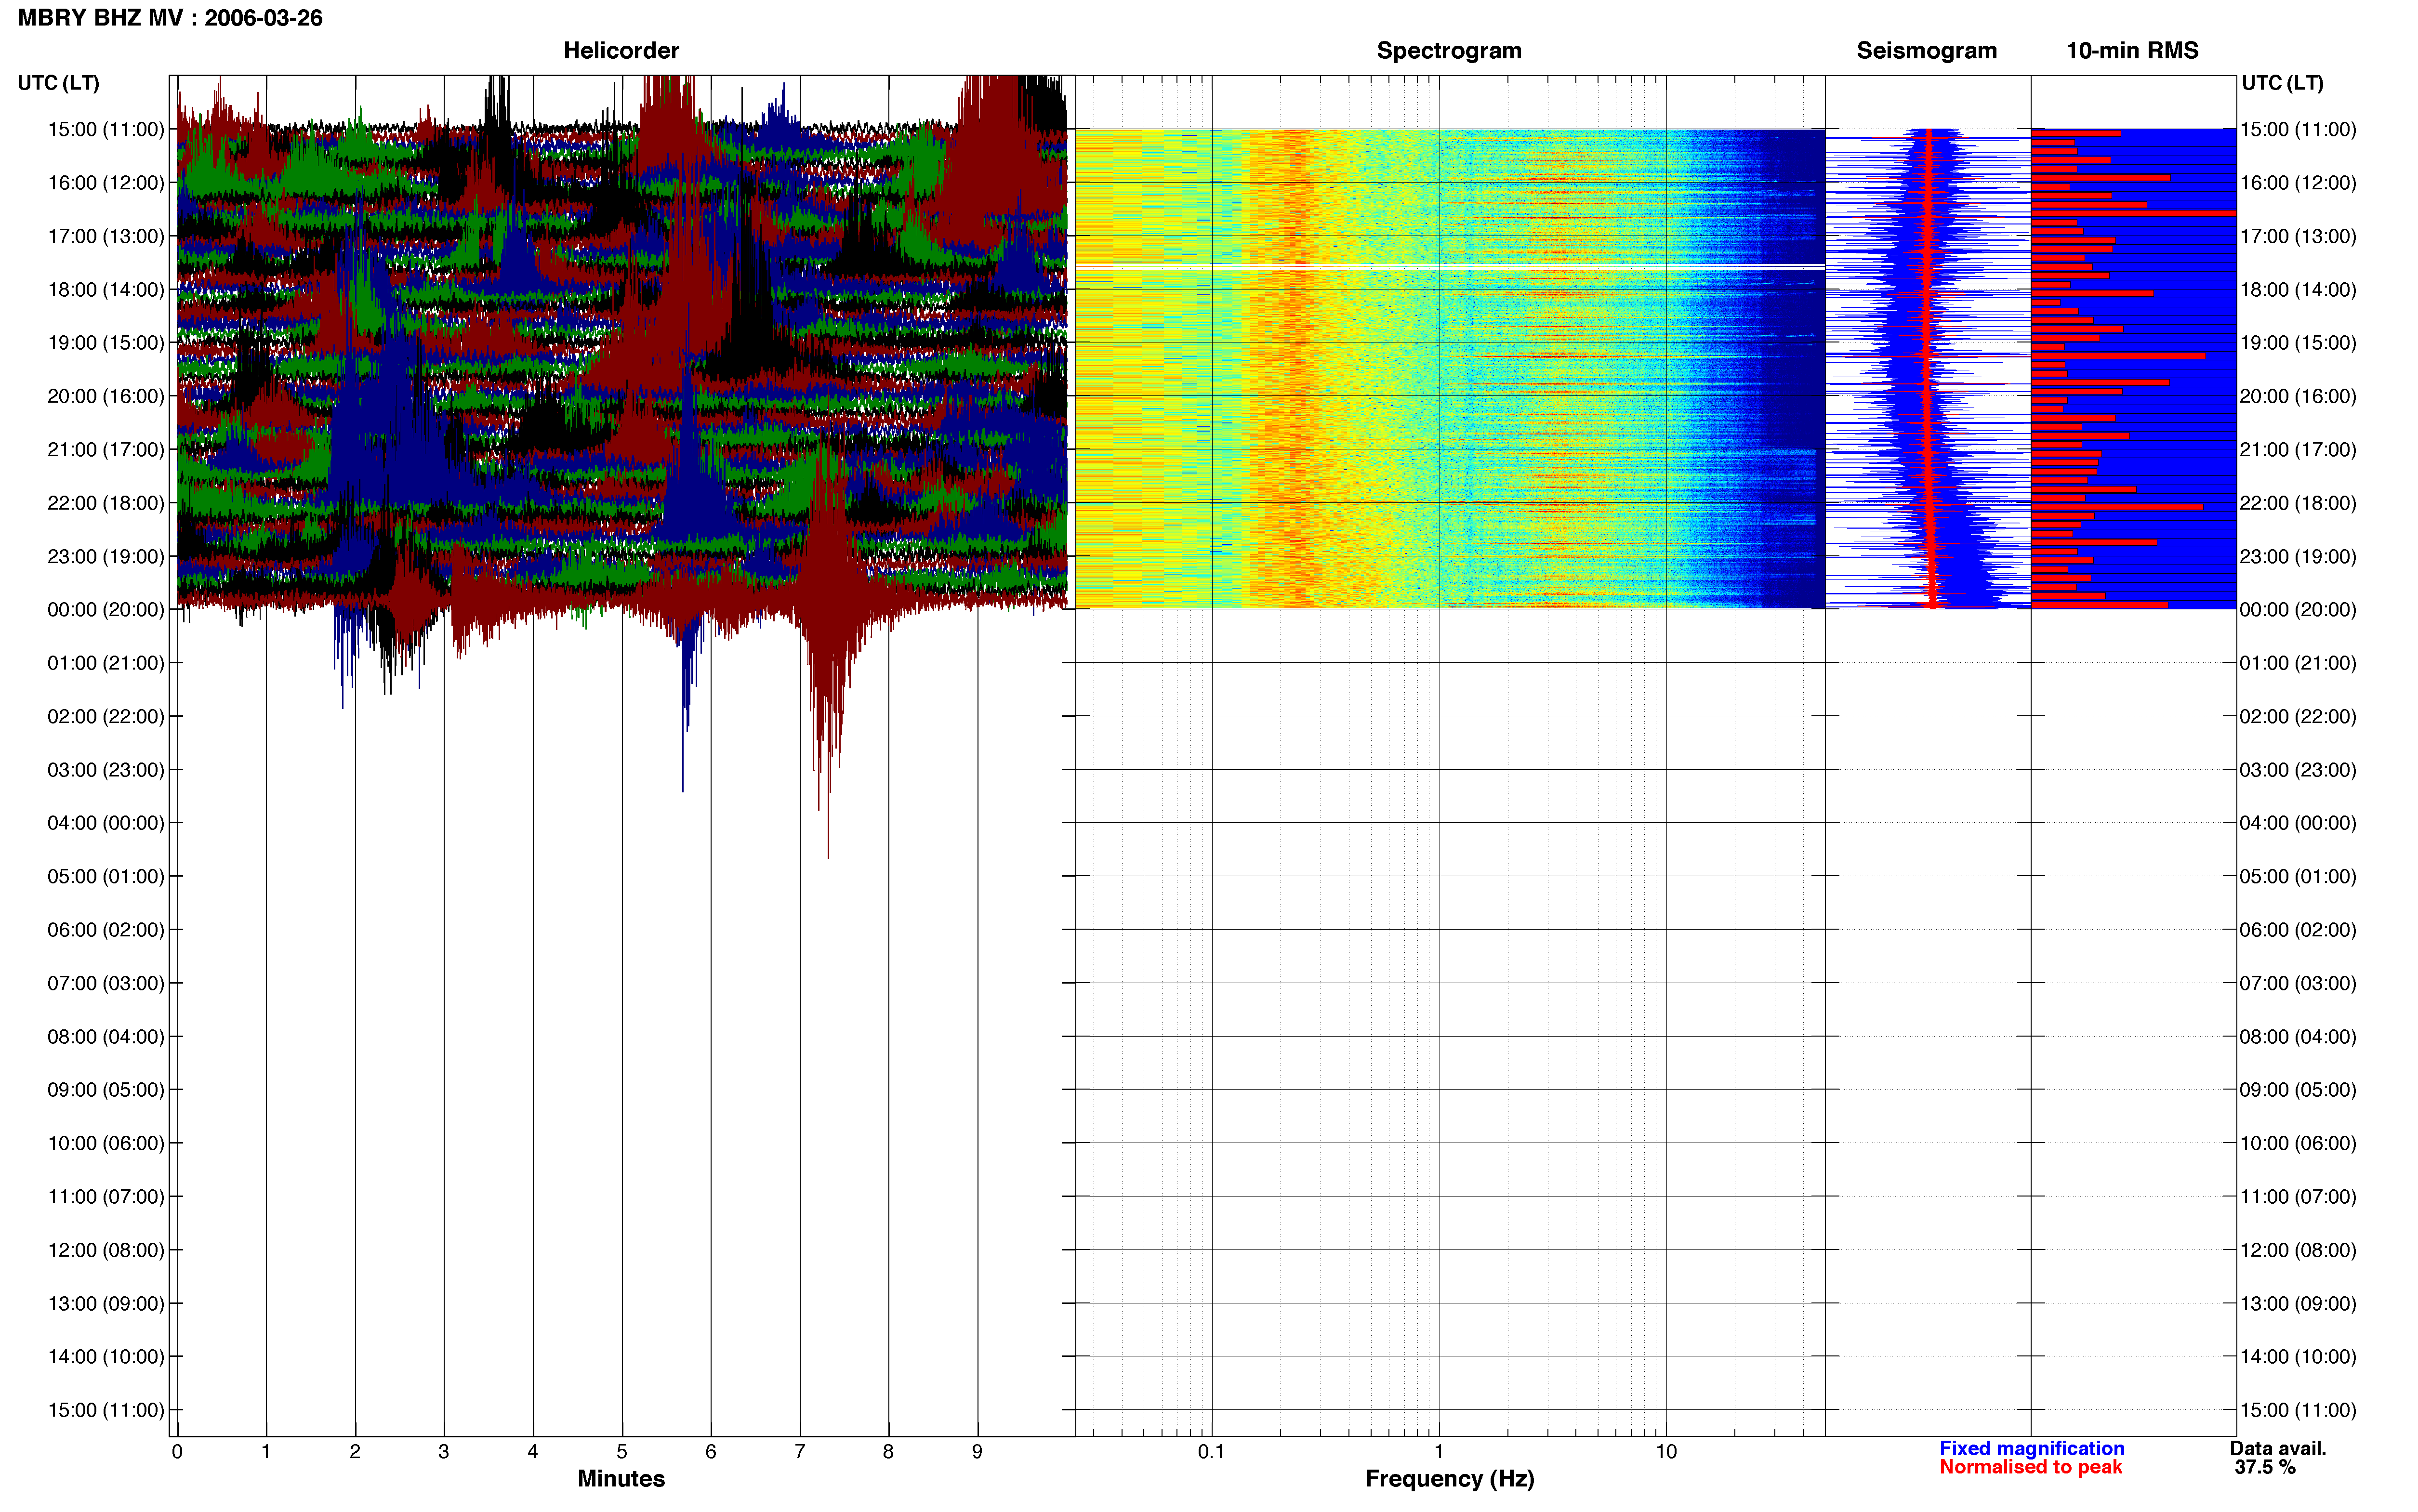Click left-axis label '03:00 (23:00)'
The height and width of the screenshot is (1512, 2418).
tap(106, 770)
